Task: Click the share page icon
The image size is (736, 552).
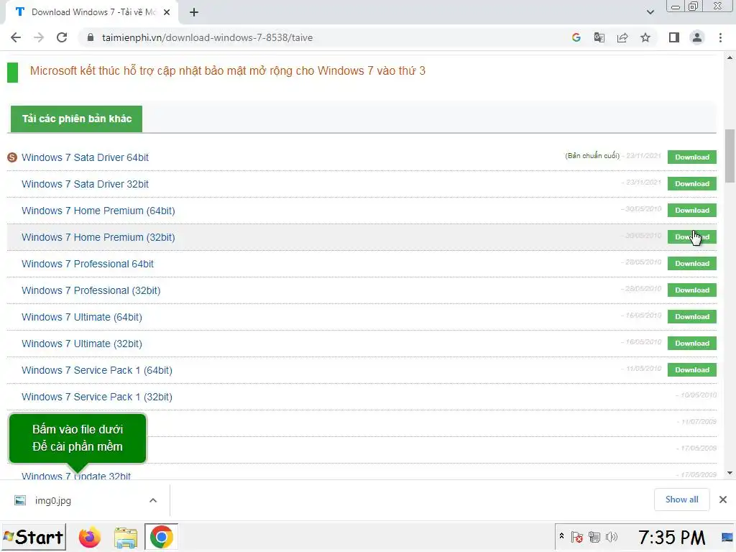Action: (622, 37)
